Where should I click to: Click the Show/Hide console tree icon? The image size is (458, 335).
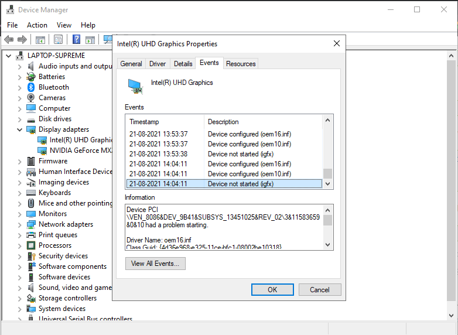coord(40,39)
